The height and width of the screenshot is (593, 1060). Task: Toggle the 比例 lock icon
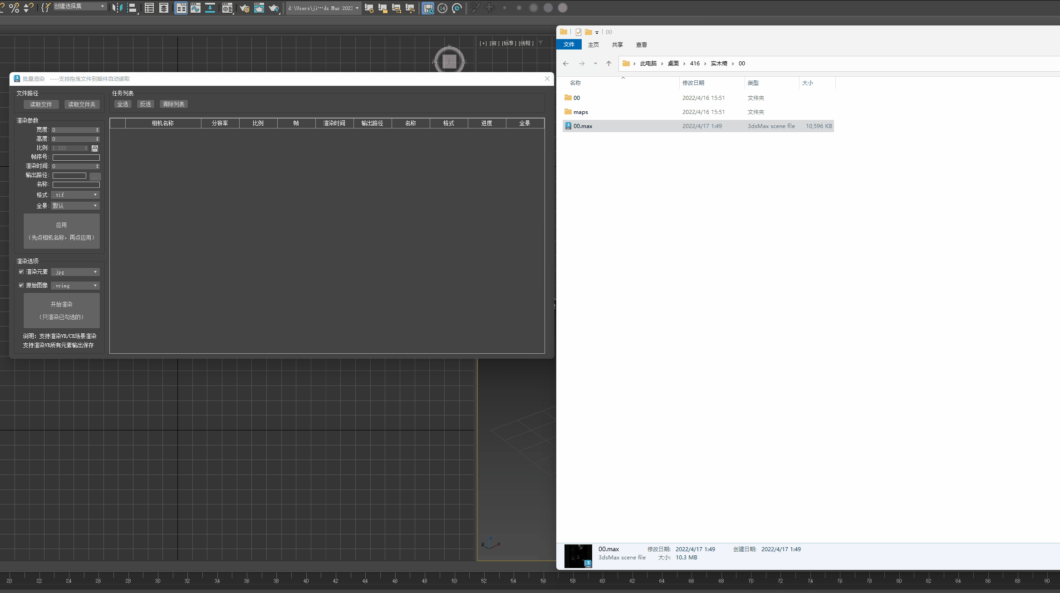click(95, 148)
